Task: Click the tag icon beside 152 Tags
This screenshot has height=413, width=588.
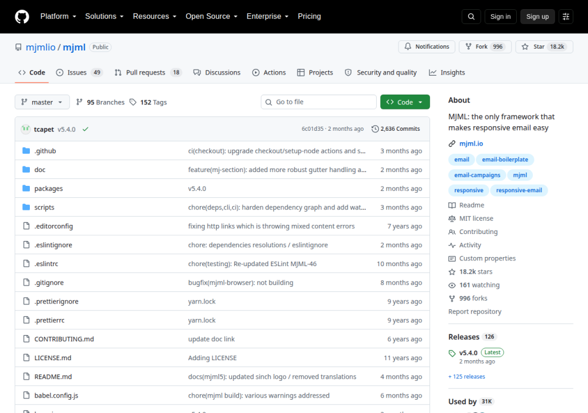Action: pos(133,102)
